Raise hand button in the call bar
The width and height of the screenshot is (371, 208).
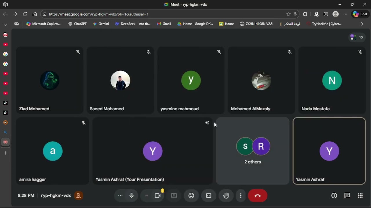click(226, 196)
